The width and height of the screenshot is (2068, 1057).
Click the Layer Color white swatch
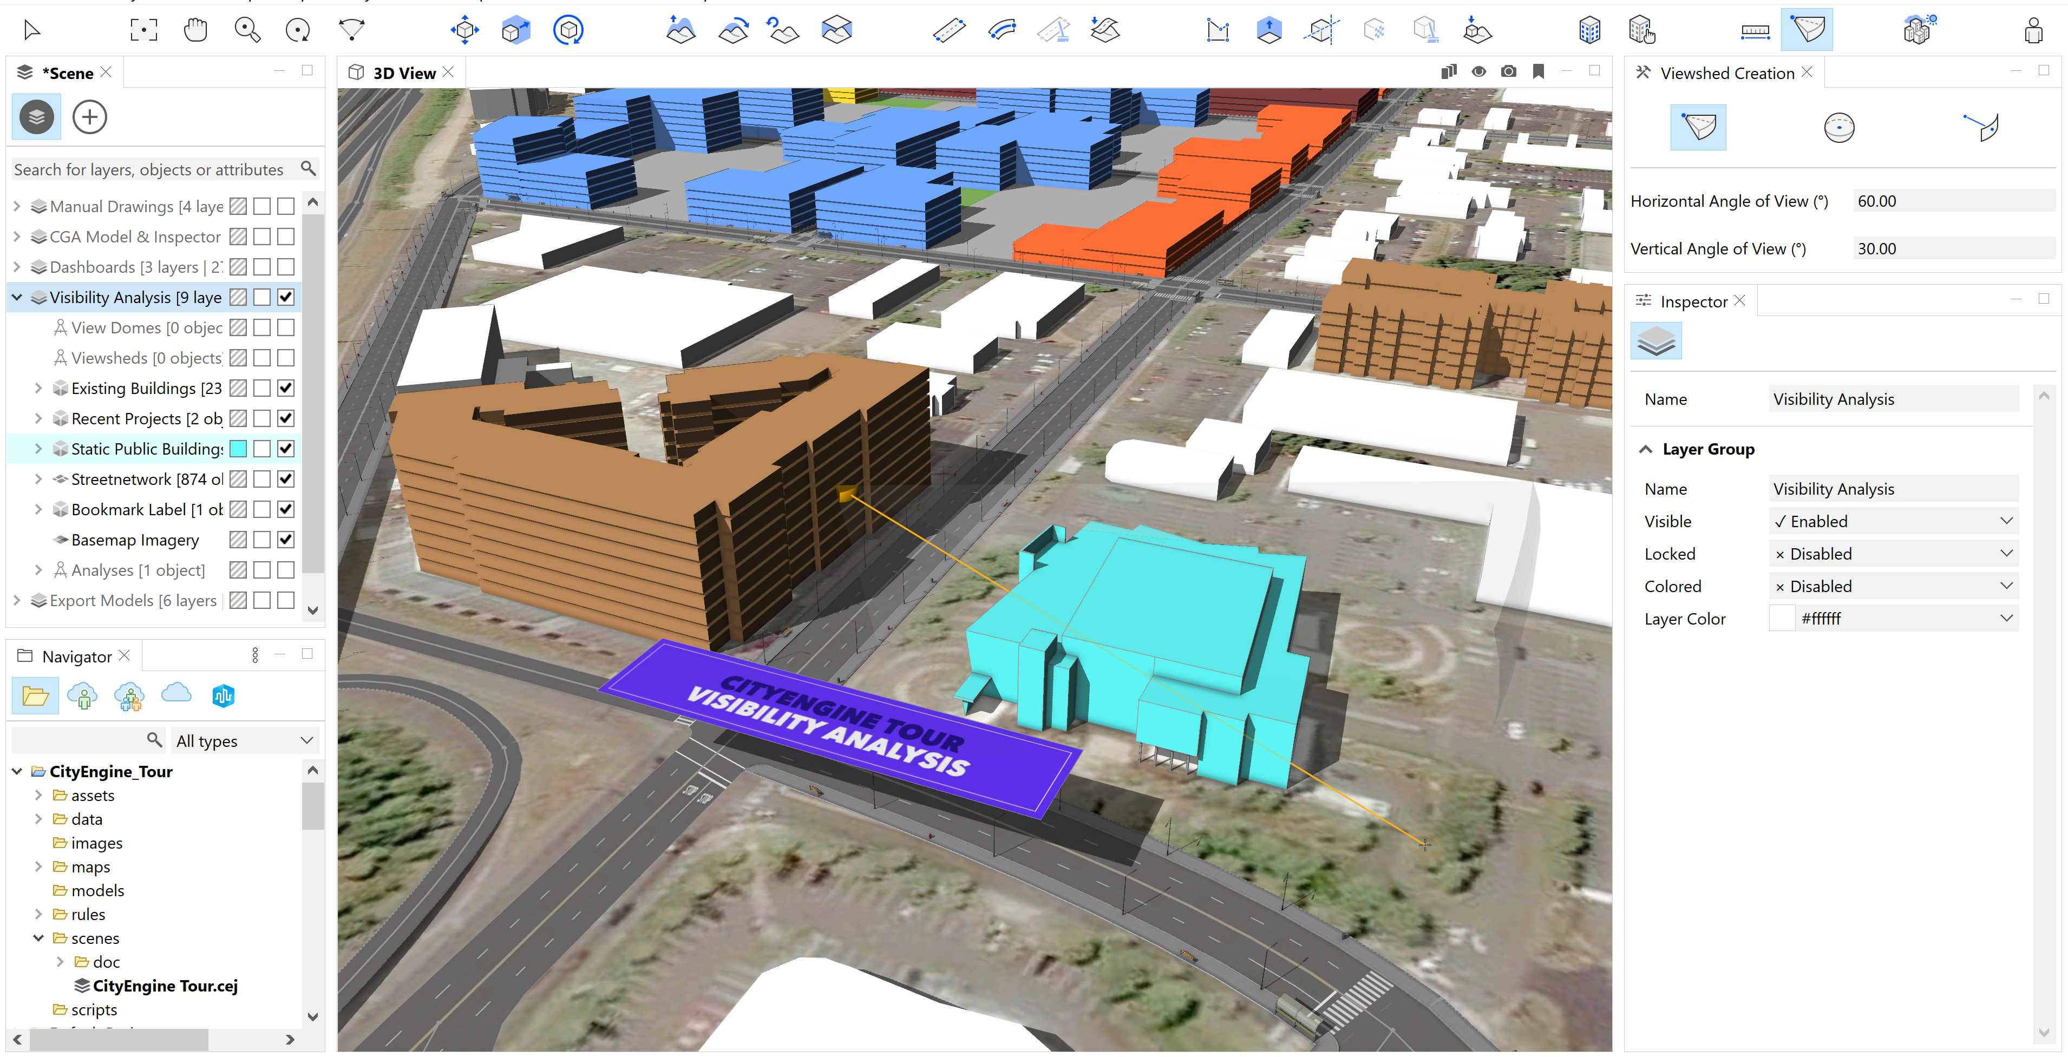[x=1782, y=619]
